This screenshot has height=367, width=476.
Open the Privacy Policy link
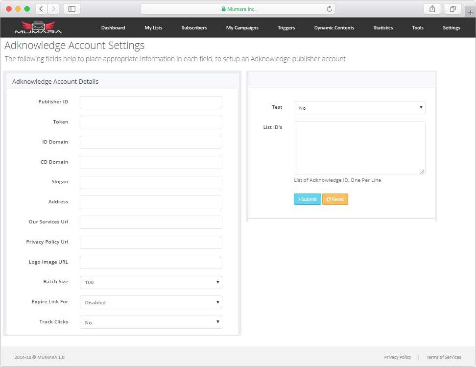tap(398, 357)
